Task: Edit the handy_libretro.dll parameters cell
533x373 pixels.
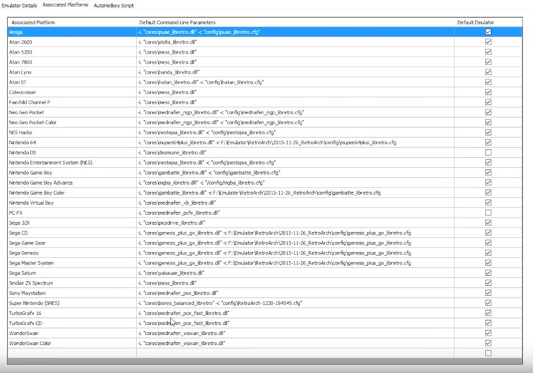Action: tap(295, 72)
